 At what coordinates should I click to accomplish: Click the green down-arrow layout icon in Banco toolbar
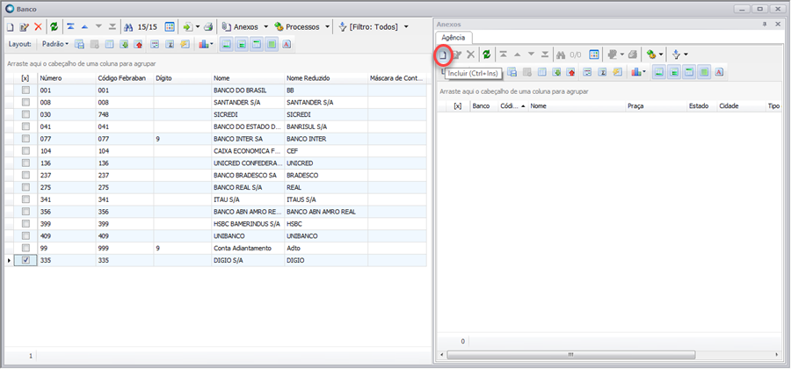124,44
